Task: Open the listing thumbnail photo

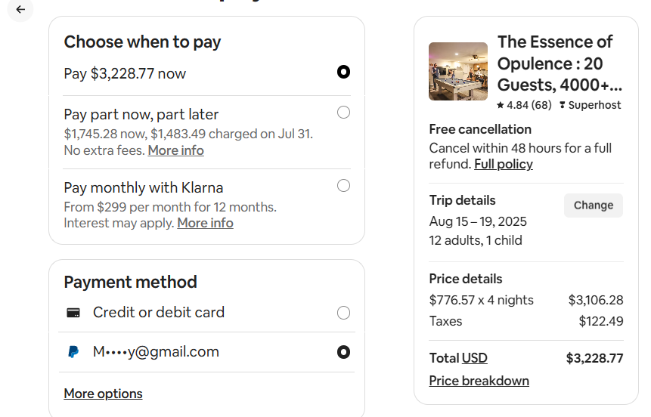Action: click(458, 72)
